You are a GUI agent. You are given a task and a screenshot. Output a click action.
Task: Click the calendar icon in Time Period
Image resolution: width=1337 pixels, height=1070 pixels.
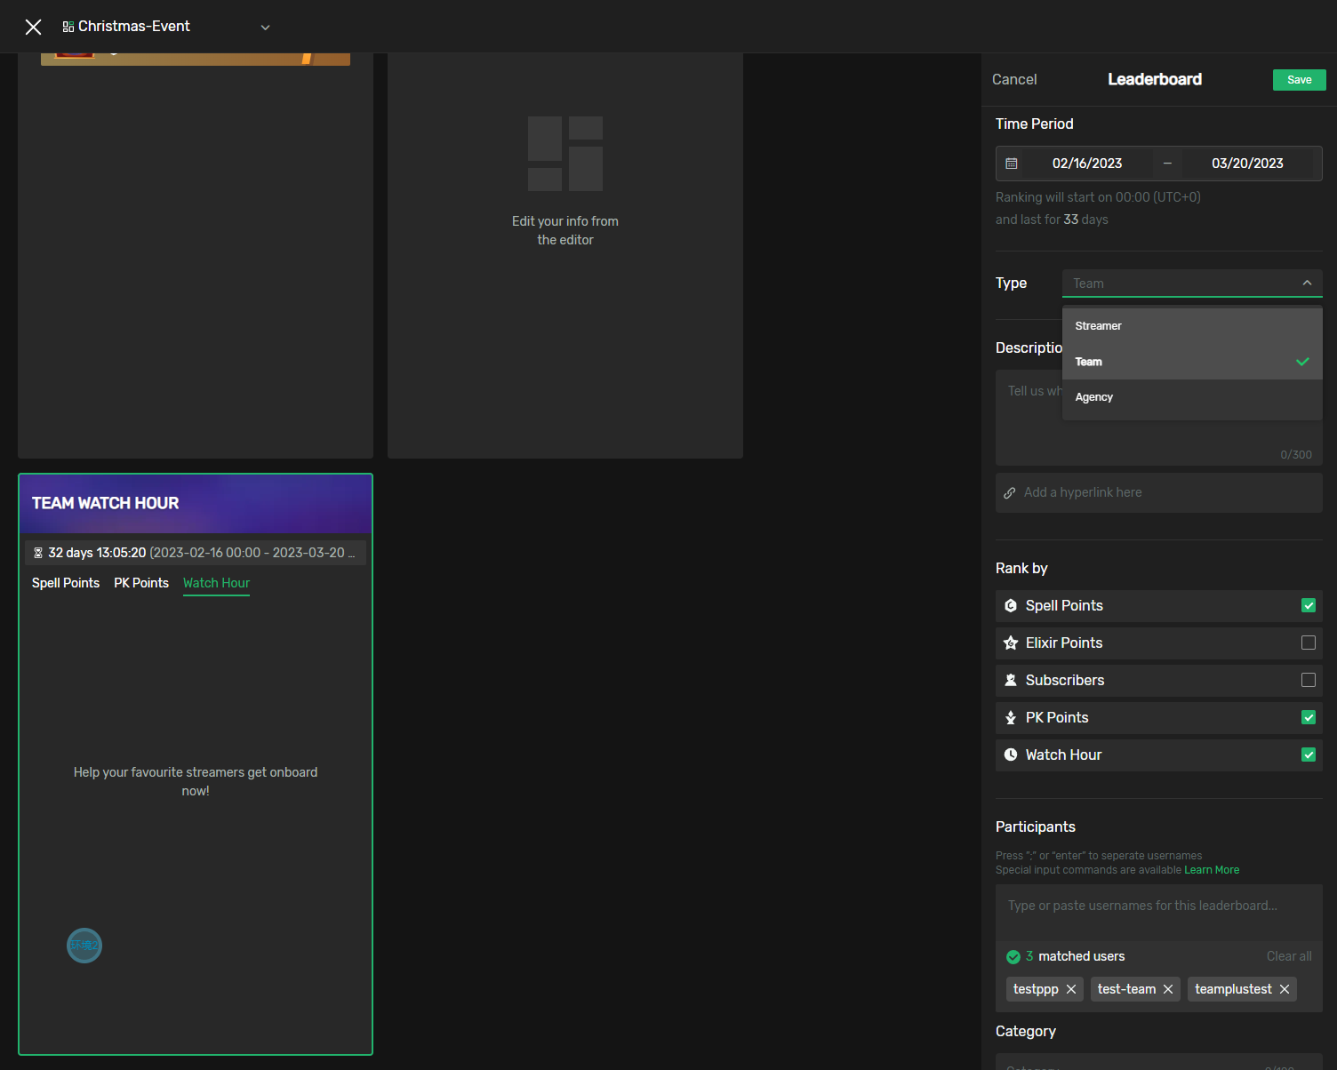(1012, 164)
